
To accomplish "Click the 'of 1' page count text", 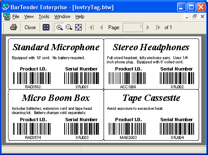I will click(168, 27).
